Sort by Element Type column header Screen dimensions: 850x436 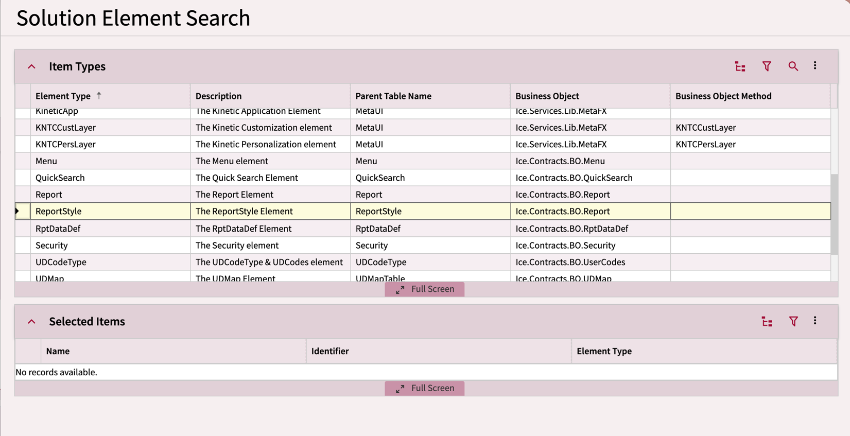click(110, 96)
